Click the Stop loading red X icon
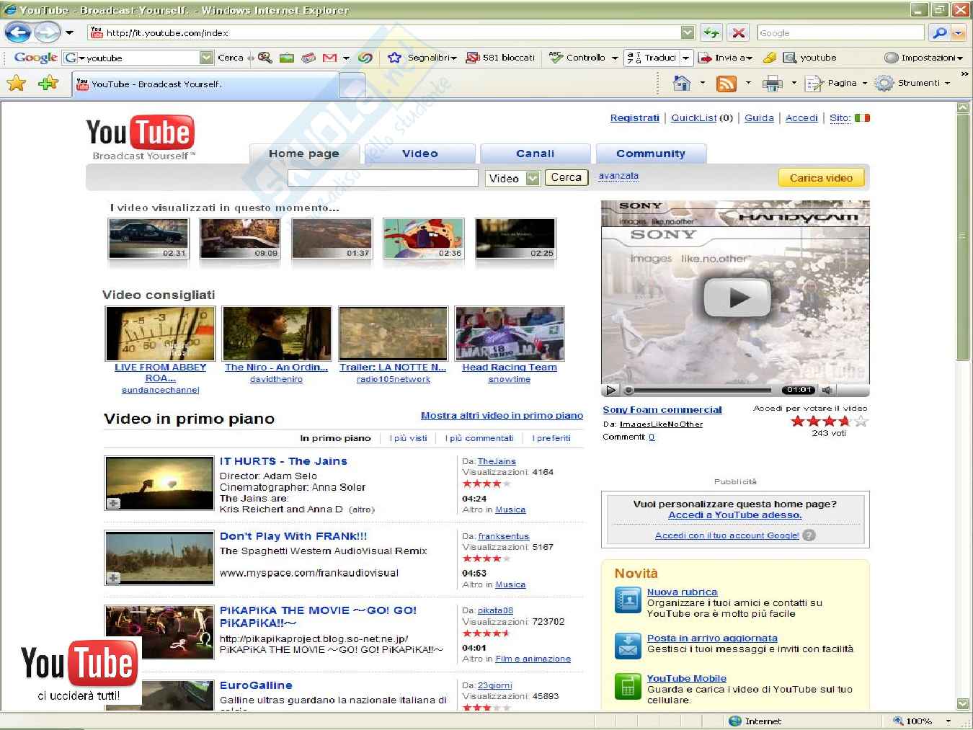This screenshot has height=730, width=973. pyautogui.click(x=738, y=32)
